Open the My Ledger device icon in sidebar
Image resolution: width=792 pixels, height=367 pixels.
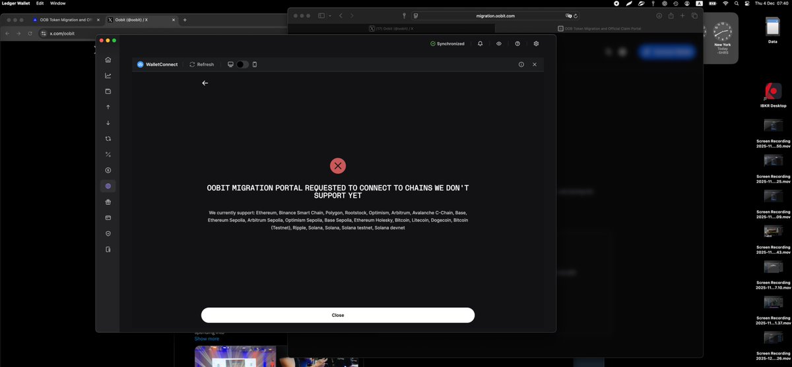(108, 250)
